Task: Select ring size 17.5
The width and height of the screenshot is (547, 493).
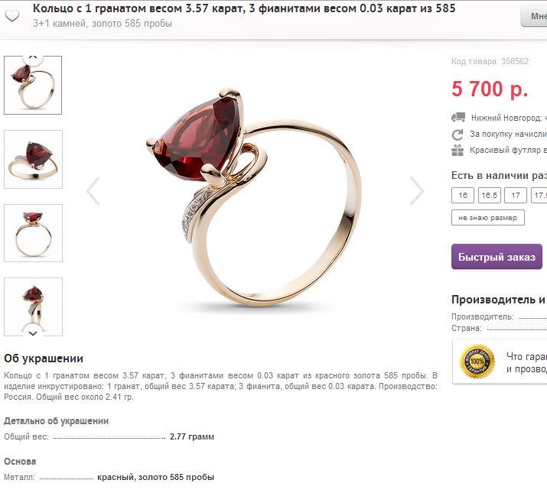Action: coord(539,195)
